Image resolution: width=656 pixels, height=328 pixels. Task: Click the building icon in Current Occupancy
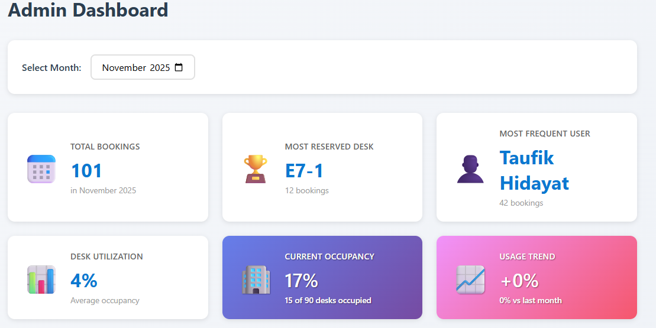pos(256,279)
